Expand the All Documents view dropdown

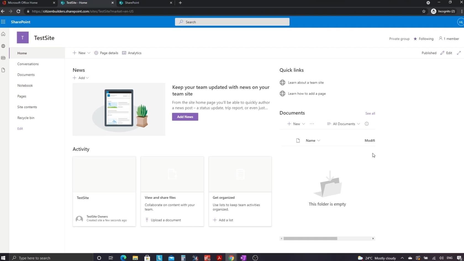(x=344, y=124)
